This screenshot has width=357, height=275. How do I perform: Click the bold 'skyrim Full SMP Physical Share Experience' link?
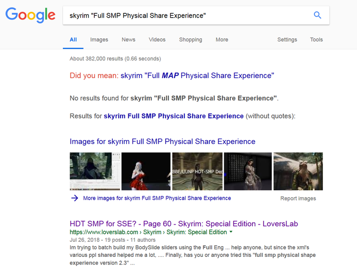pyautogui.click(x=173, y=116)
